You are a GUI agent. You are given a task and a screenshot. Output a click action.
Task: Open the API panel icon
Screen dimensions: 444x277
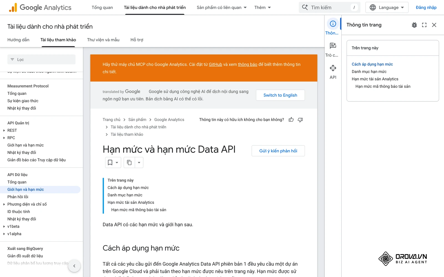tap(333, 68)
